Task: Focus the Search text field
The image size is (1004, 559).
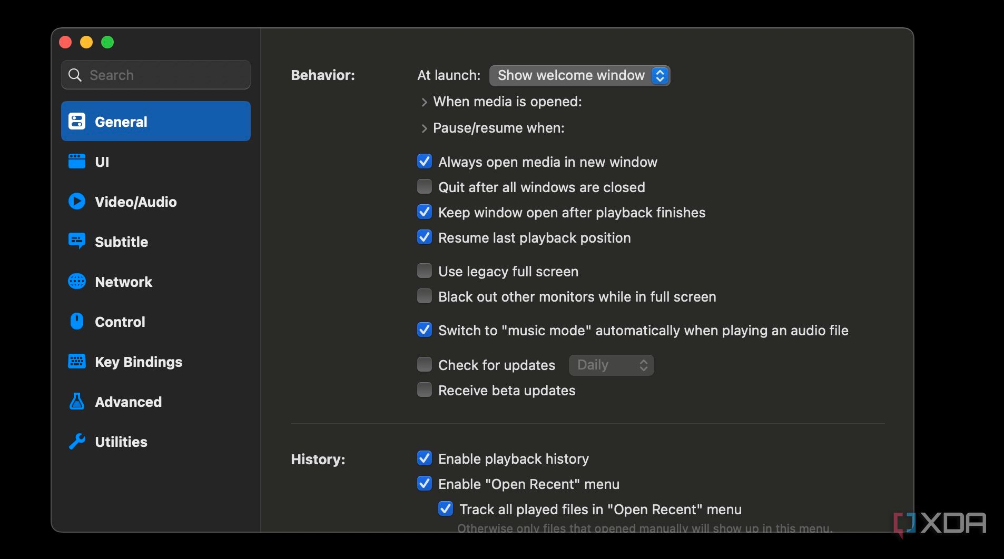Action: pos(156,75)
